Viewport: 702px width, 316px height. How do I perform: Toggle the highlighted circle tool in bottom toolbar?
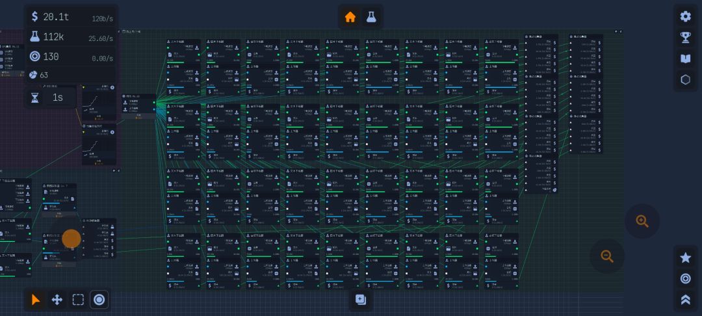coord(99,300)
